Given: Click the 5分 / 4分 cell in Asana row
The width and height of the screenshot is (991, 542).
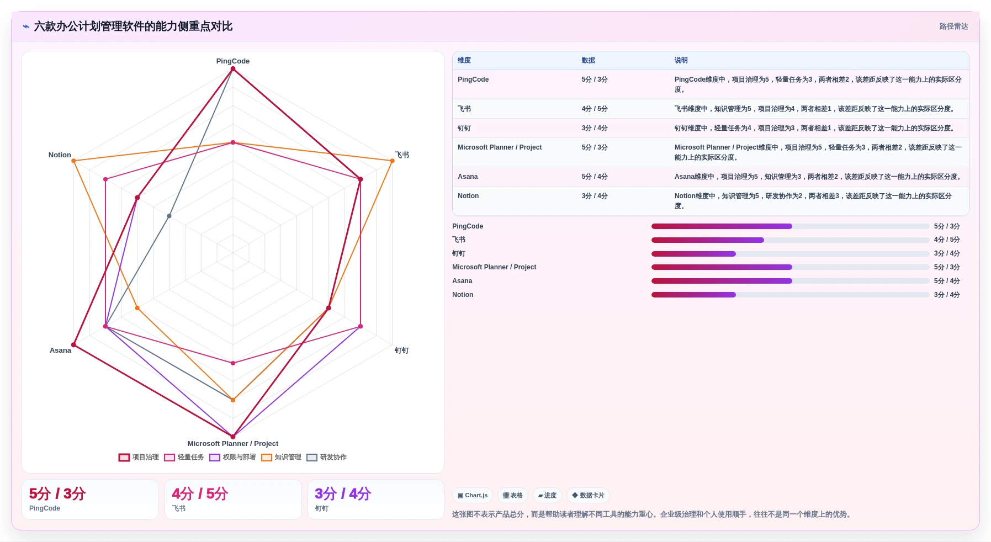Looking at the screenshot, I should (595, 177).
